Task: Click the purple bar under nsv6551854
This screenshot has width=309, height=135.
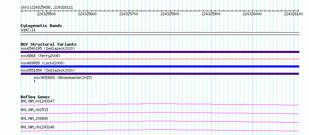Action: coord(160,74)
